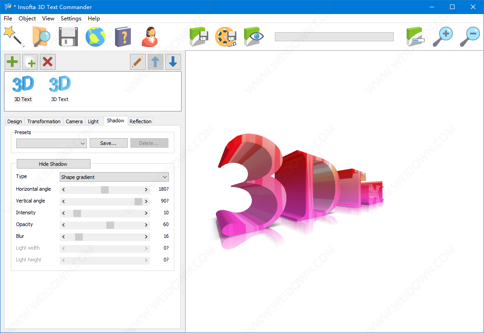Increase Horizontal angle with right arrow
Image resolution: width=484 pixels, height=333 pixels.
click(146, 189)
